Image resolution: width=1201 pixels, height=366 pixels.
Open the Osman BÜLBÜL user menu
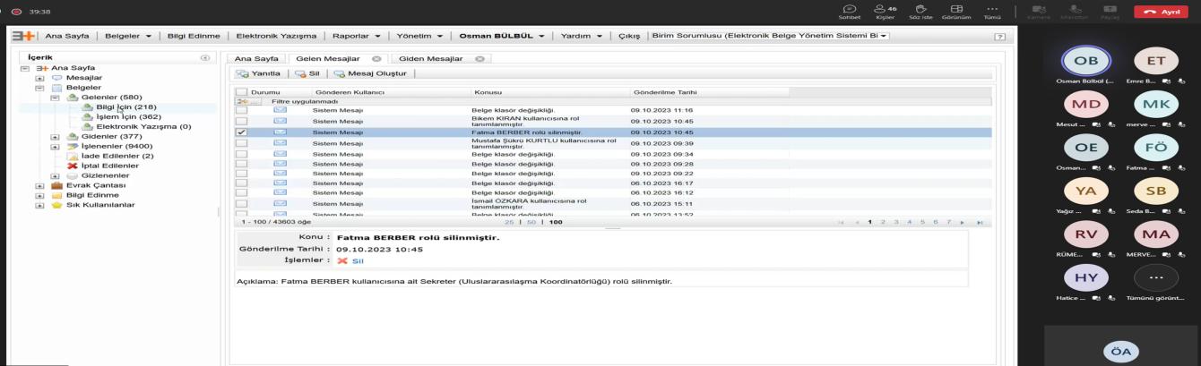(504, 36)
